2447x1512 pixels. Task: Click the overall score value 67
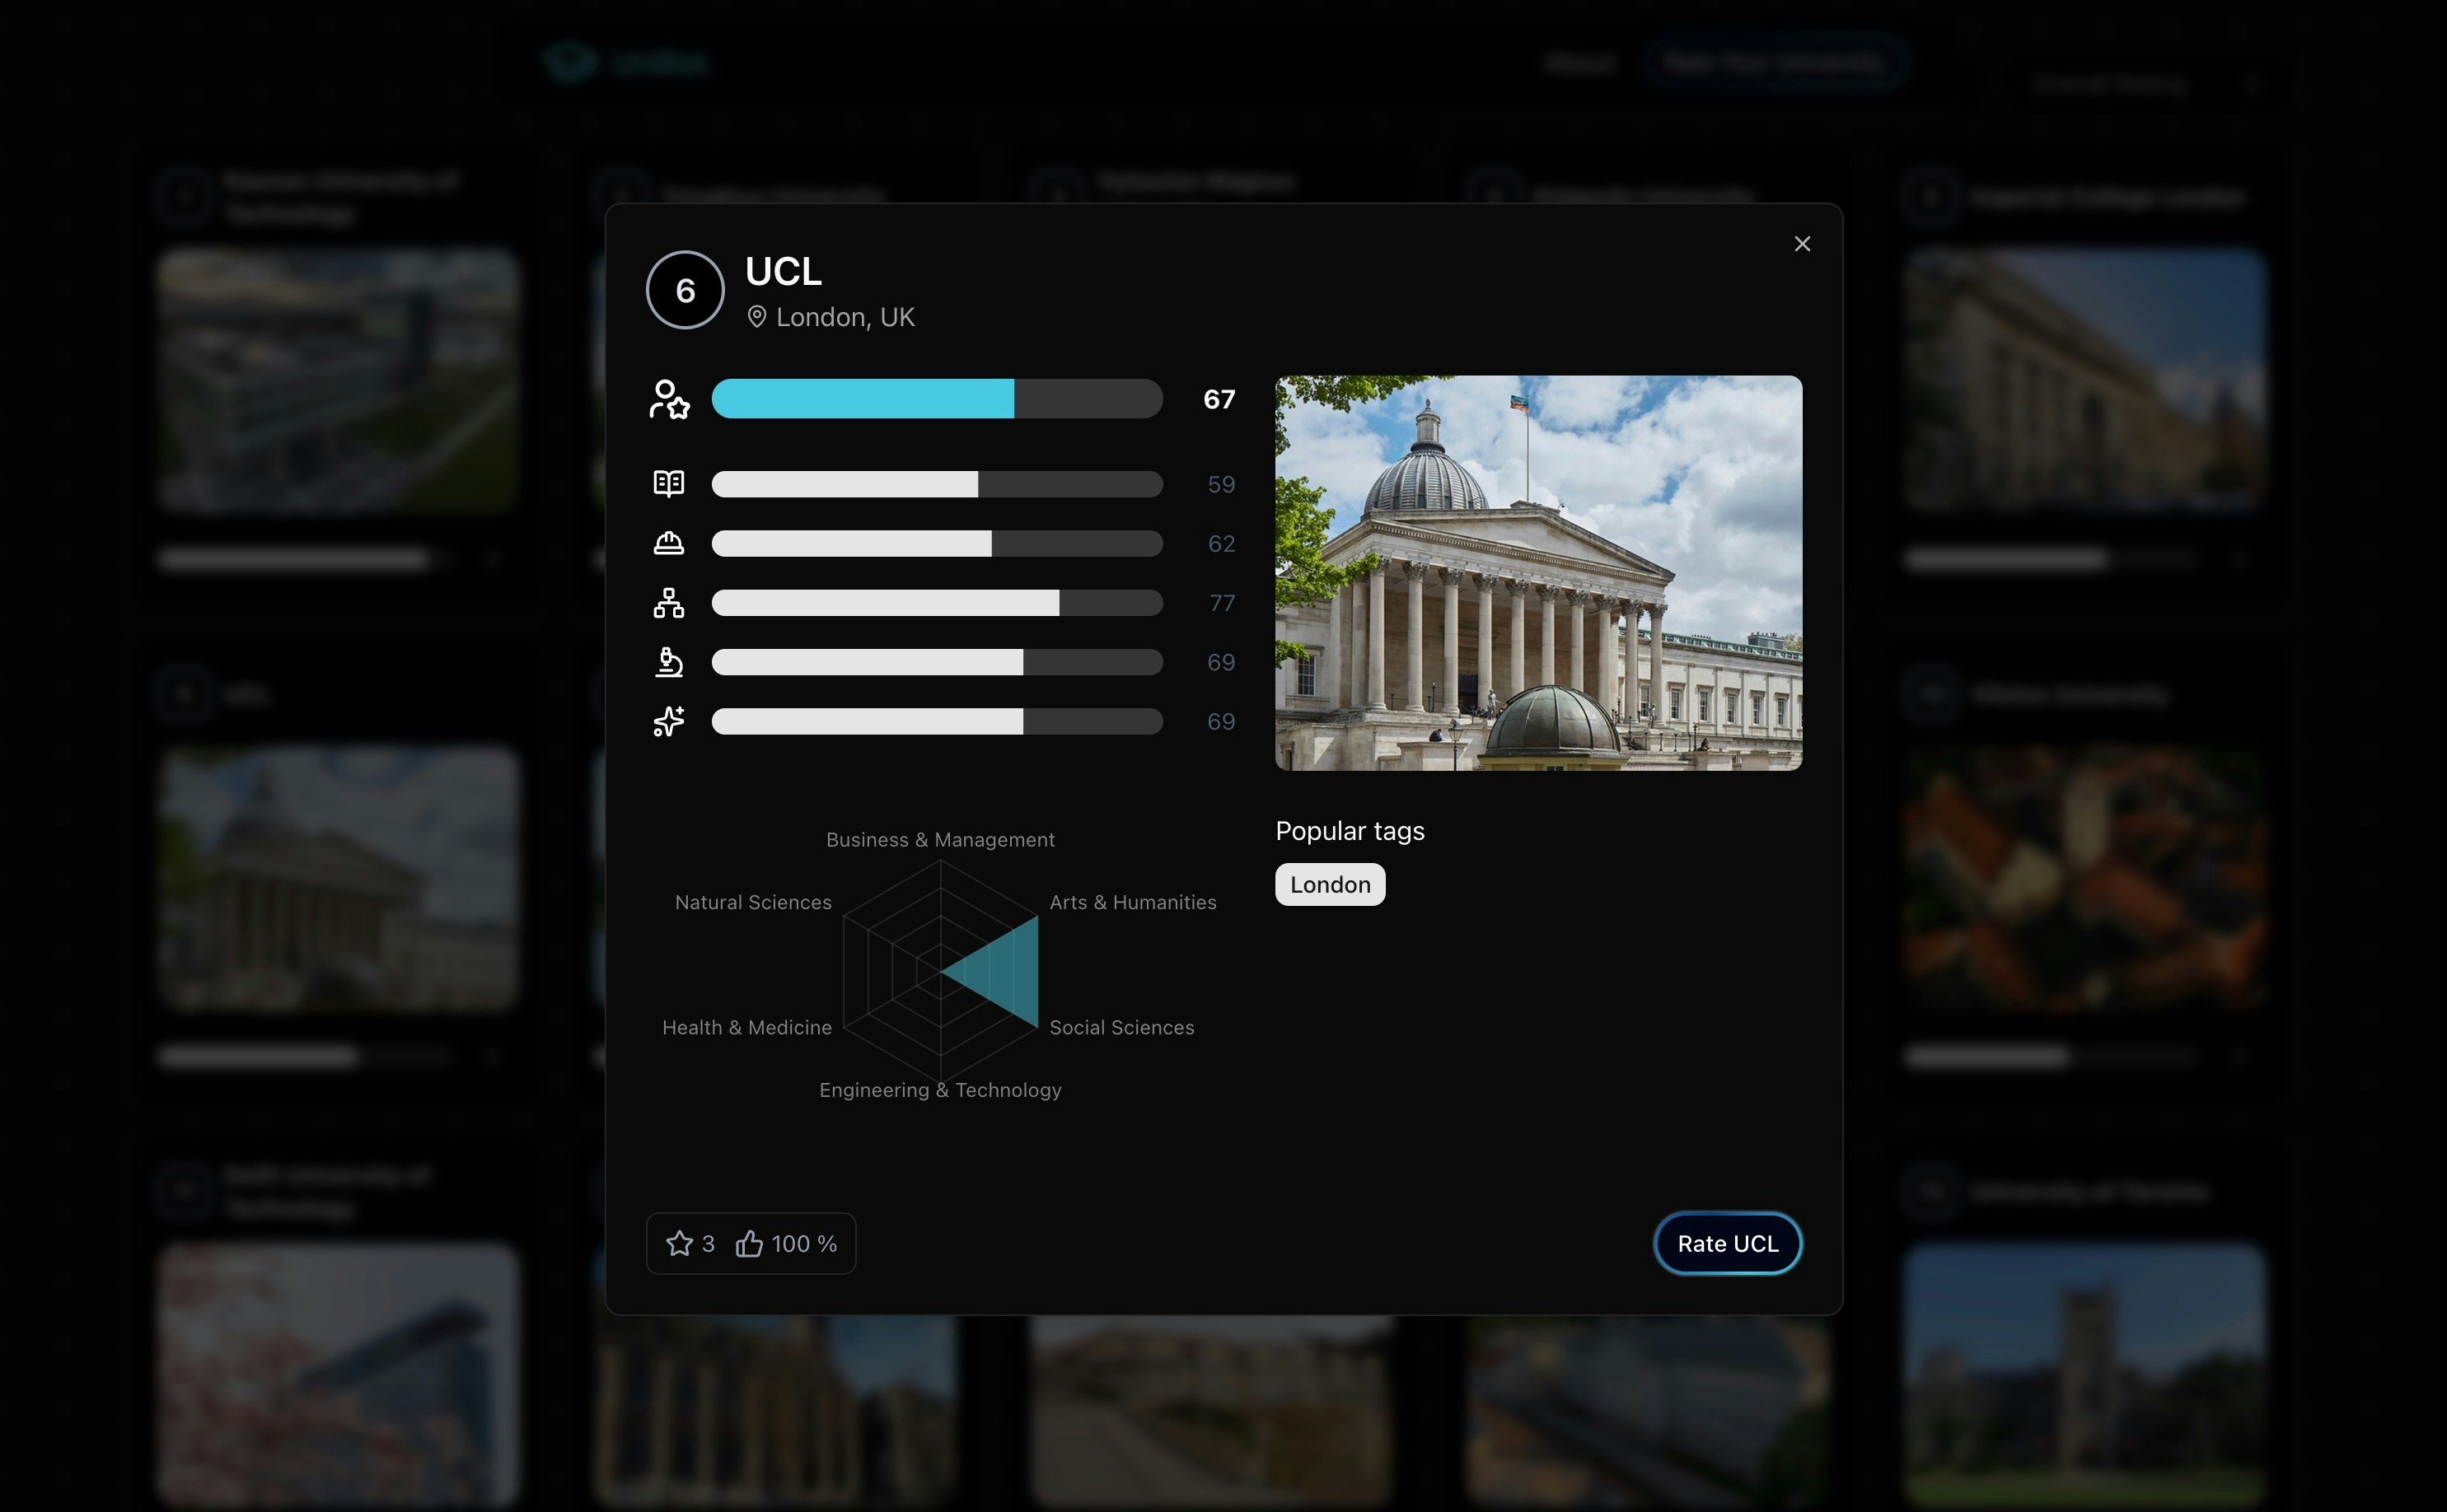pyautogui.click(x=1219, y=399)
